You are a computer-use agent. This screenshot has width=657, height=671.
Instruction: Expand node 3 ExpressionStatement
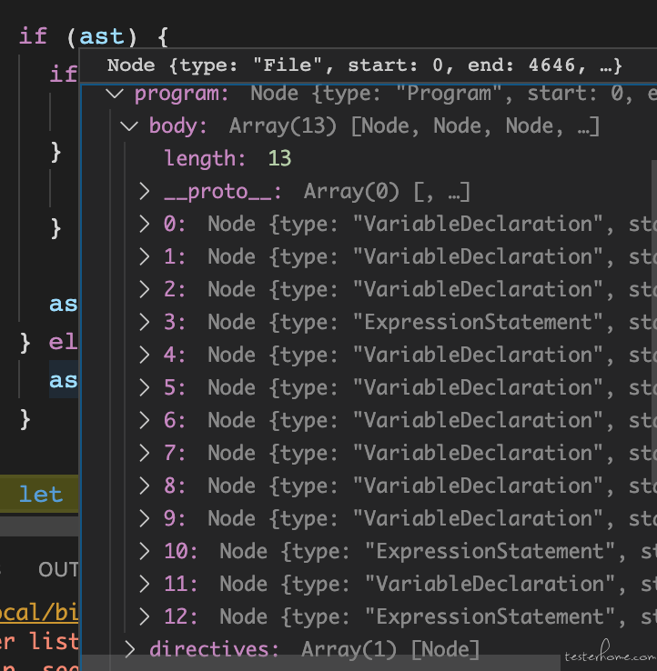145,322
